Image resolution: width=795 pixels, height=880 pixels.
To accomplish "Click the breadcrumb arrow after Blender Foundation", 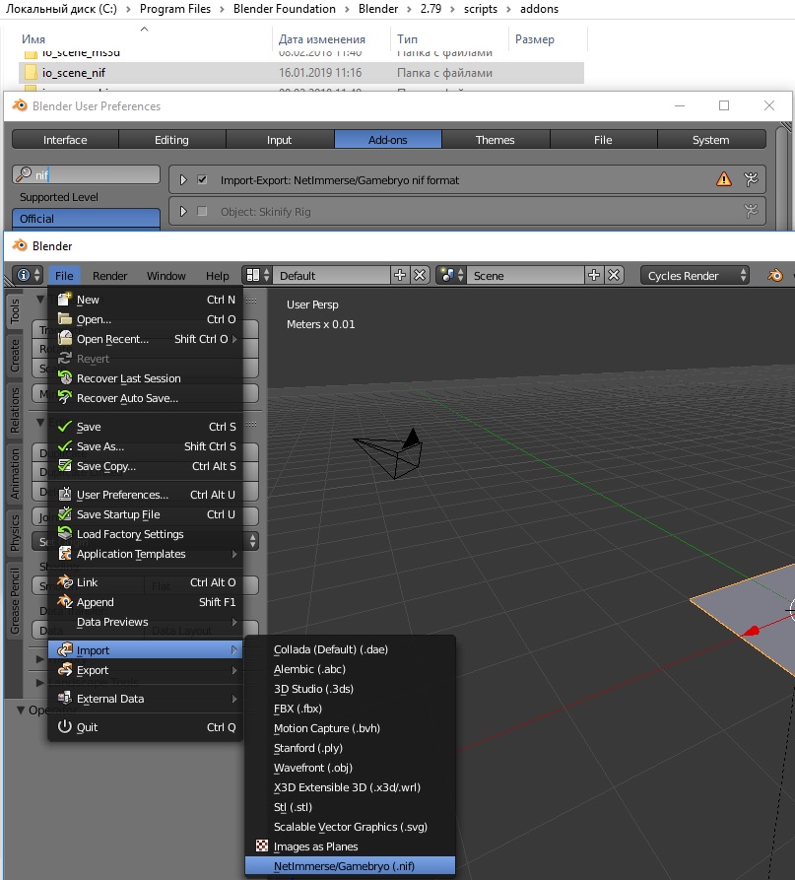I will [x=348, y=9].
